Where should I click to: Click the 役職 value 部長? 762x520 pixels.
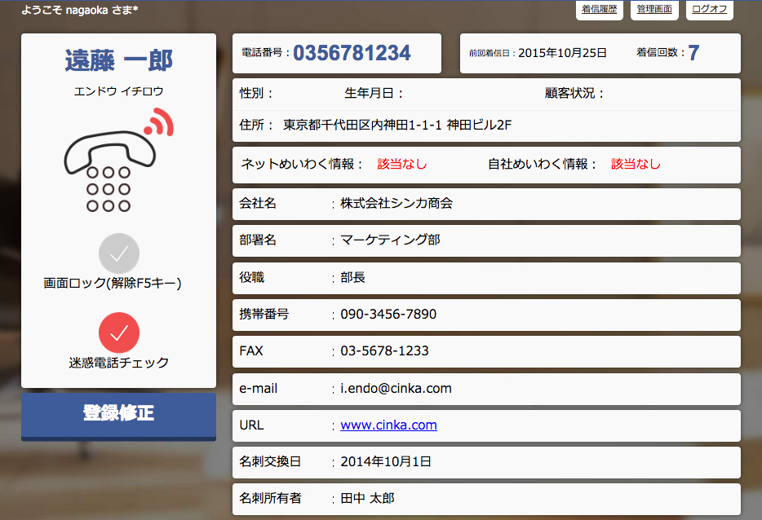[352, 277]
